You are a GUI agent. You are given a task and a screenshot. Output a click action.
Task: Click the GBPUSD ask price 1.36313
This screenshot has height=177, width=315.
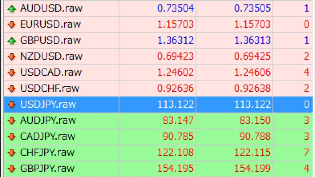[x=253, y=40]
